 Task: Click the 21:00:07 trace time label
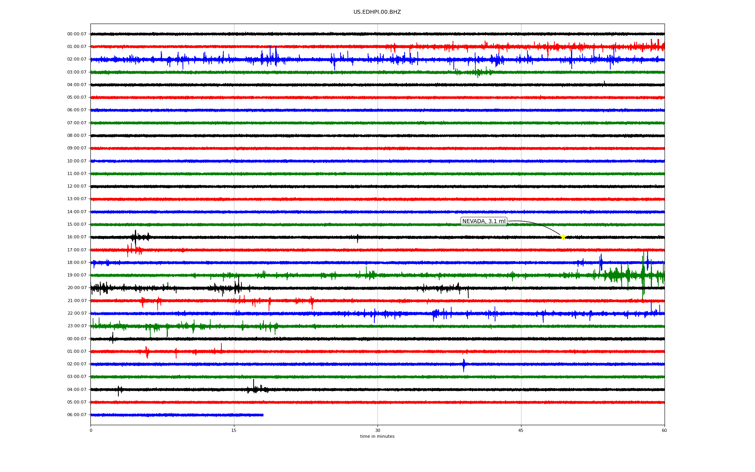point(77,301)
